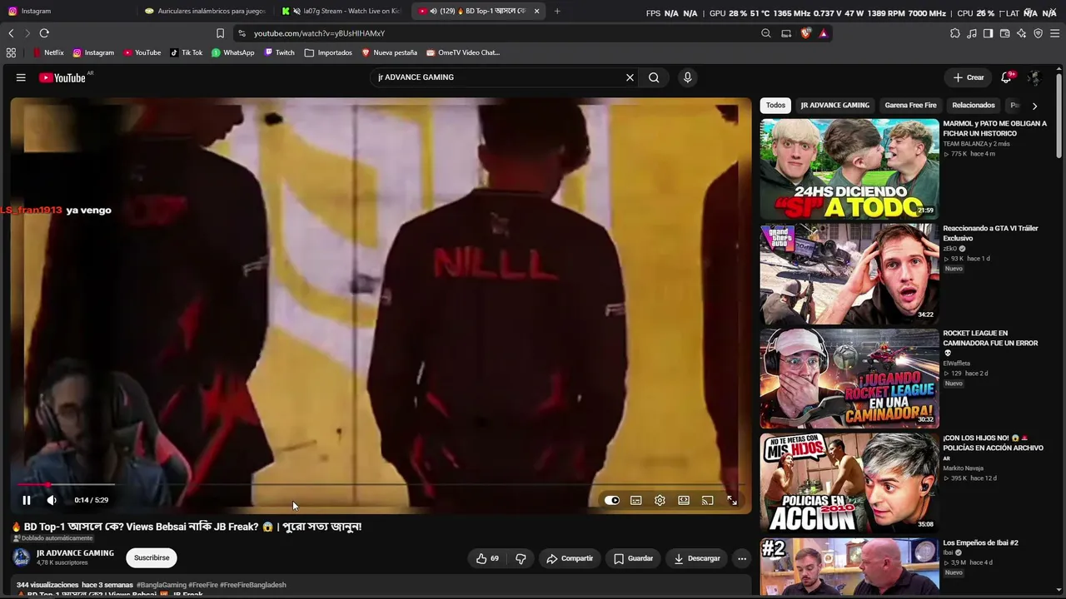
Task: Save the video with Guardar
Action: 633,558
